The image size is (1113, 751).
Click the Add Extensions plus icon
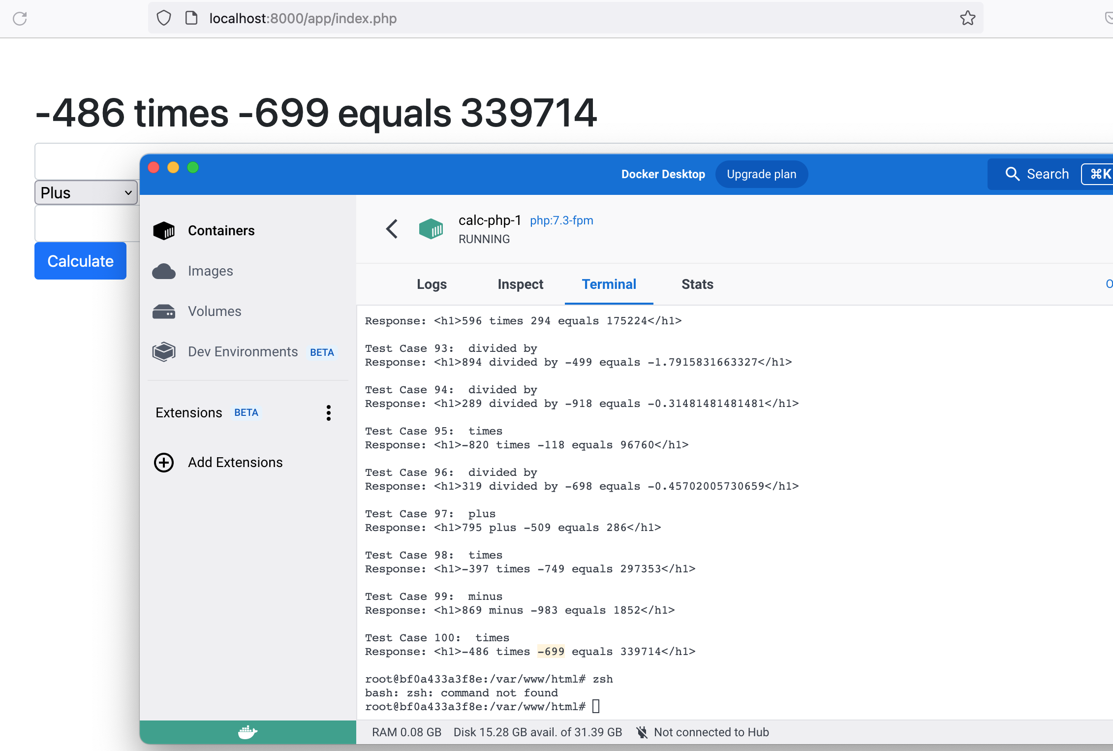[x=164, y=463]
